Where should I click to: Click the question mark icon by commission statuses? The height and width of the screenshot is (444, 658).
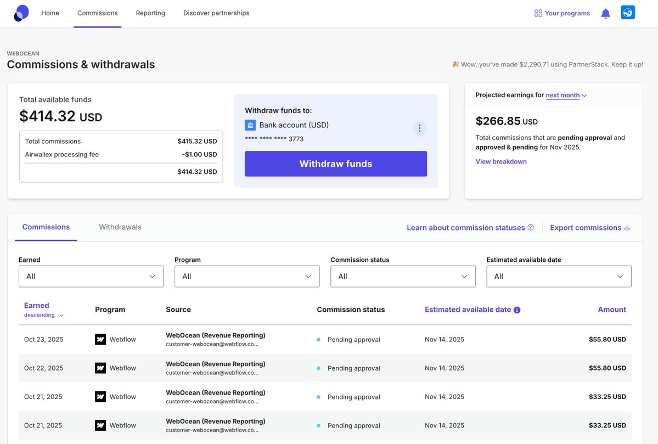click(531, 227)
